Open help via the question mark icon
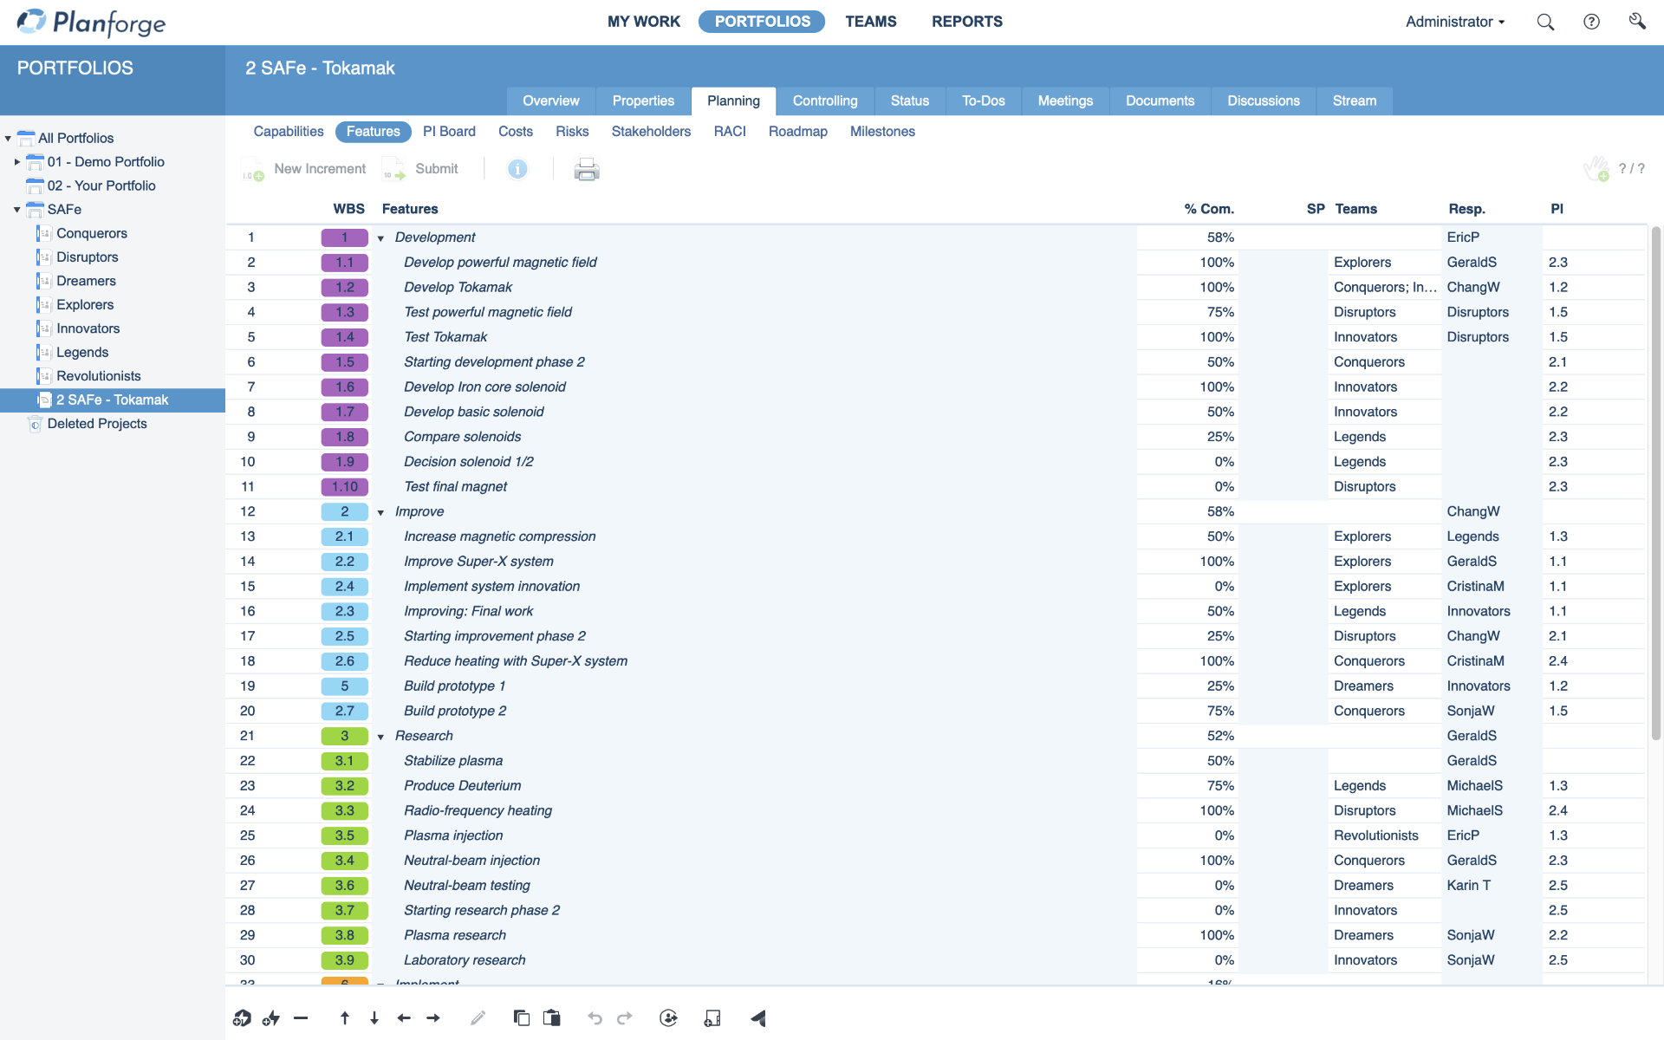The width and height of the screenshot is (1664, 1040). pyautogui.click(x=1591, y=22)
